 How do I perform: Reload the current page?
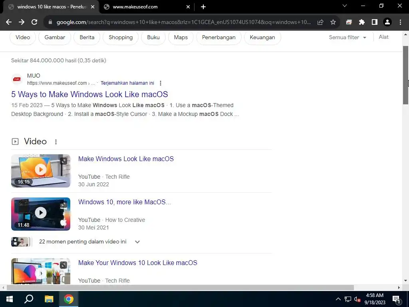click(x=34, y=22)
